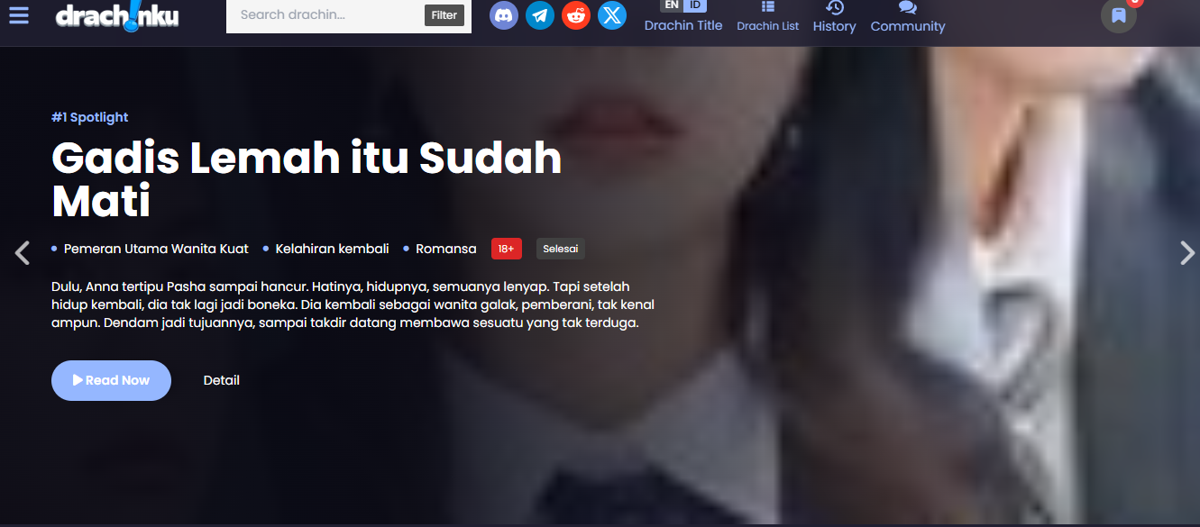Go to next spotlight slide
1200x527 pixels.
[1186, 254]
